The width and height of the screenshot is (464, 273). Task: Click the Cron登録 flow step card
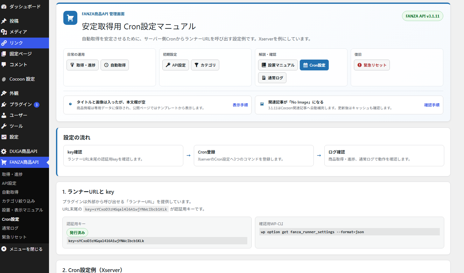pos(254,155)
